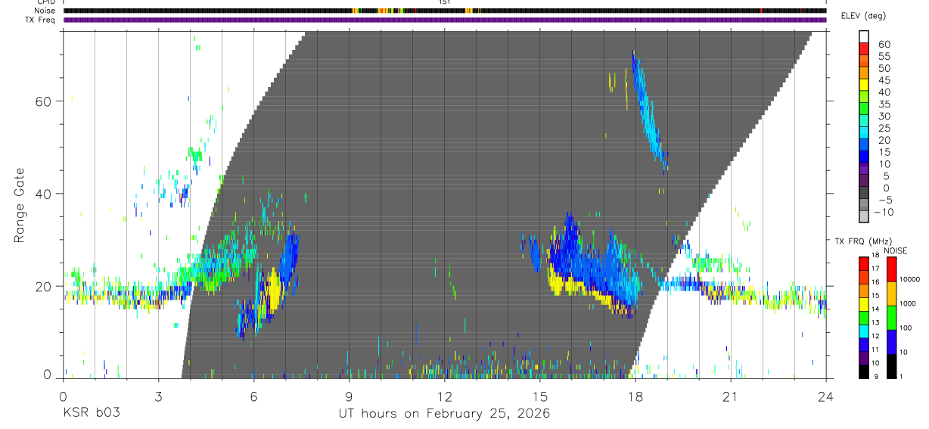
Task: Select the 'Noise' row label at top left
Action: [45, 11]
